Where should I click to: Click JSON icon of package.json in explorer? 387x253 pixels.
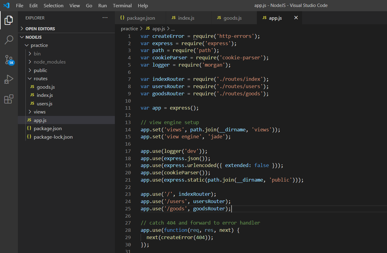pos(29,128)
